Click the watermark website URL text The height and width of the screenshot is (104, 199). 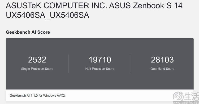click(186, 103)
